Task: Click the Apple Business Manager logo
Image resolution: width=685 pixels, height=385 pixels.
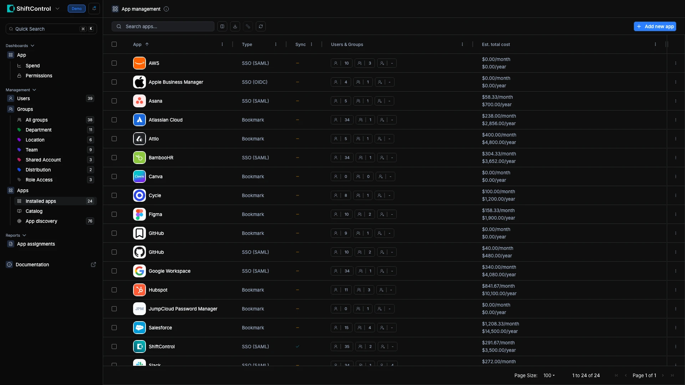Action: [139, 82]
